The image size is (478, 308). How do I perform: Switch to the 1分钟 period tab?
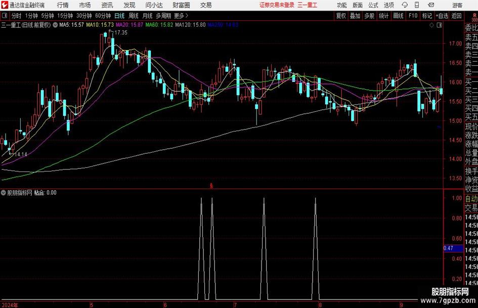pos(31,16)
